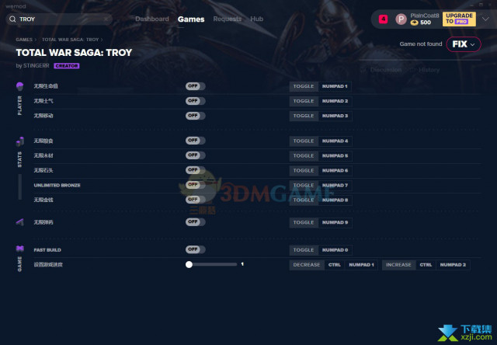The height and width of the screenshot is (345, 497).
Task: Rebind the NUMPAD 1 toggle hotkey
Action: pyautogui.click(x=335, y=86)
